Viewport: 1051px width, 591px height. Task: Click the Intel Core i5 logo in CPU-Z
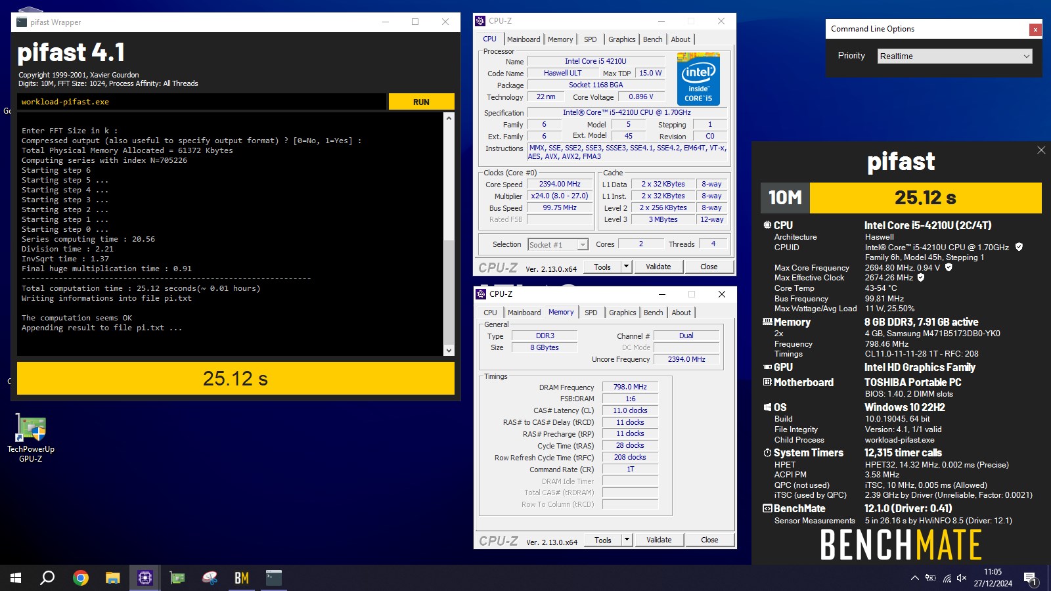(698, 79)
